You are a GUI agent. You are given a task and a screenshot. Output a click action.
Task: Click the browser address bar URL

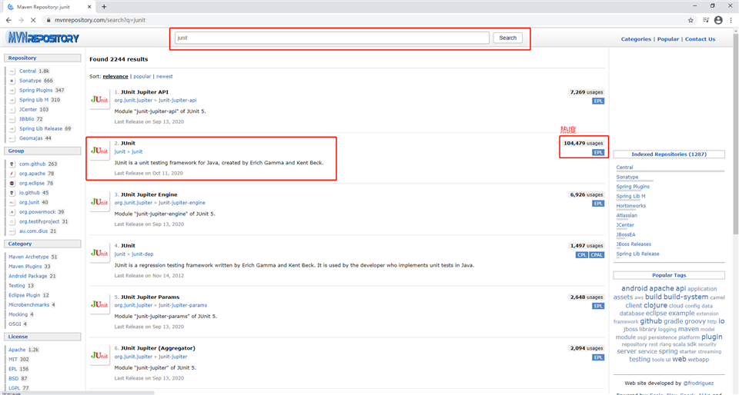[x=100, y=20]
